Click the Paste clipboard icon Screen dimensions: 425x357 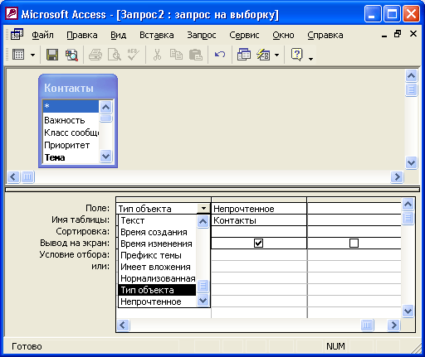click(195, 55)
